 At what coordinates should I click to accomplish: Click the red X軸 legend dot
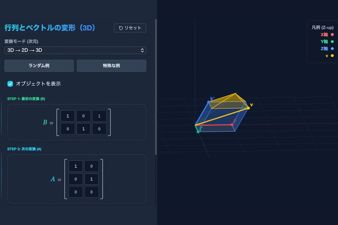point(332,35)
